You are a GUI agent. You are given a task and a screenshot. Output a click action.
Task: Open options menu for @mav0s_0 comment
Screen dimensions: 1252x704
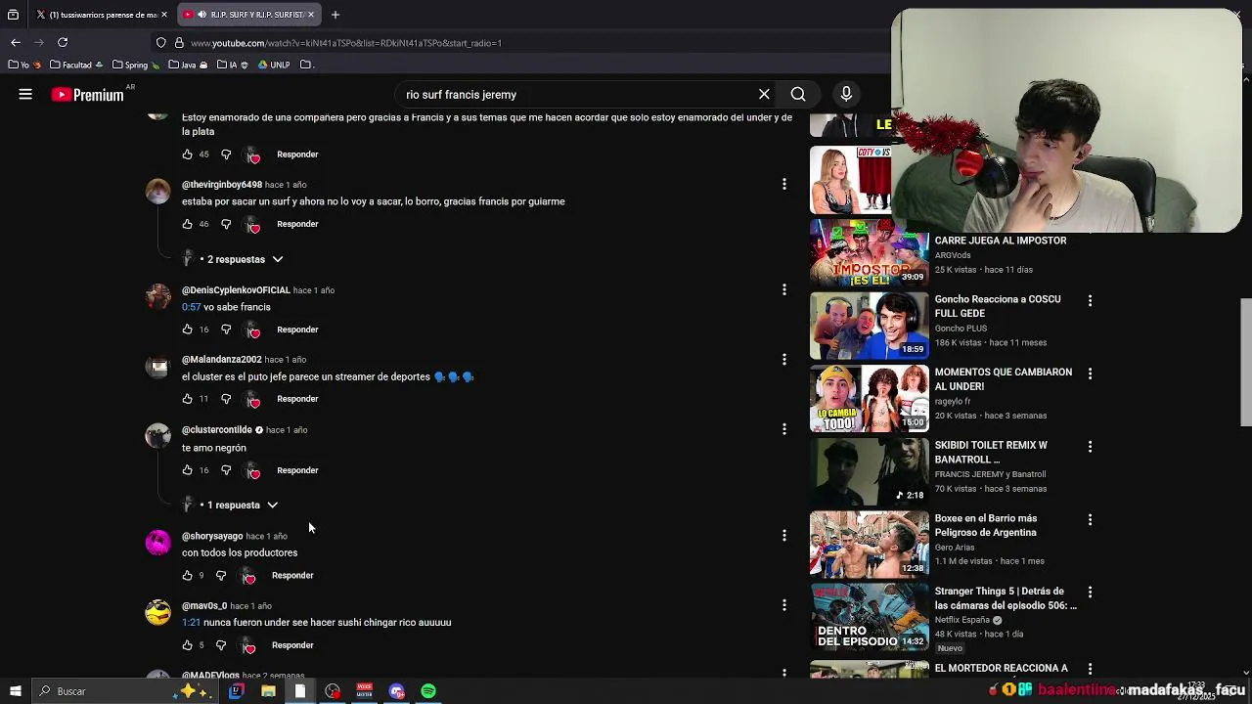783,605
